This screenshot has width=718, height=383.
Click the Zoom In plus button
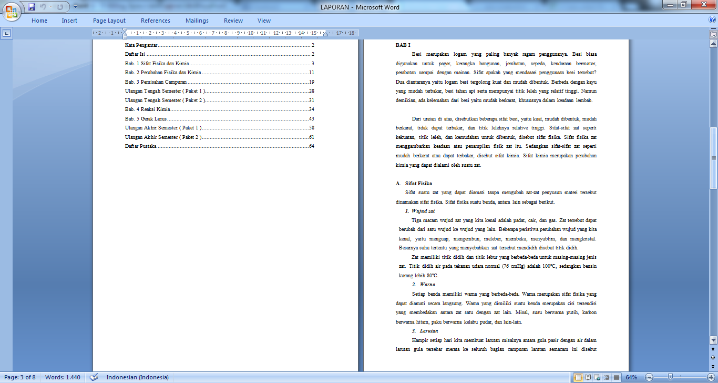(711, 377)
